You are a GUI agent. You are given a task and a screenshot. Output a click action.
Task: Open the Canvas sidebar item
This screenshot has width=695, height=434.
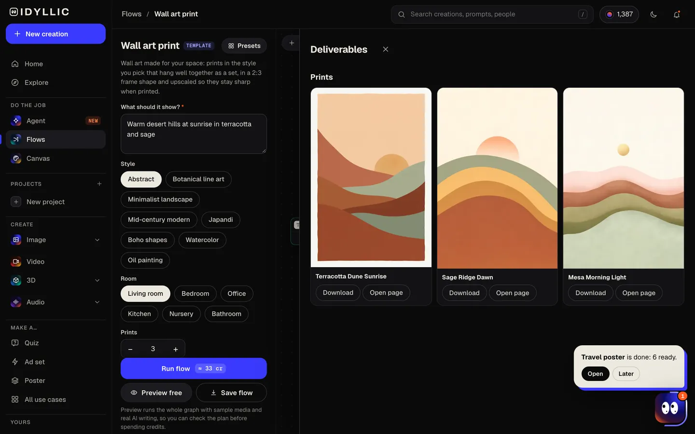click(x=56, y=158)
